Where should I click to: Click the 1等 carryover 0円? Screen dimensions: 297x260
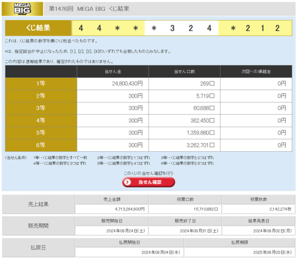coord(282,83)
